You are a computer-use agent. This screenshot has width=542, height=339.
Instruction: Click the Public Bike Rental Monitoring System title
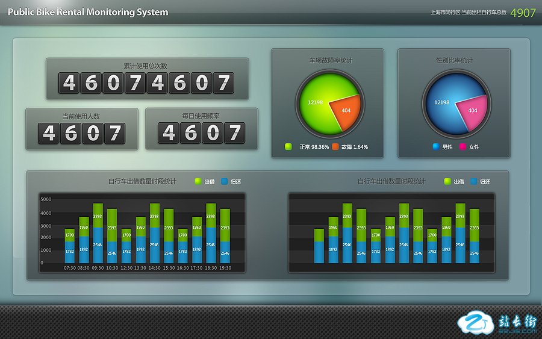88,12
